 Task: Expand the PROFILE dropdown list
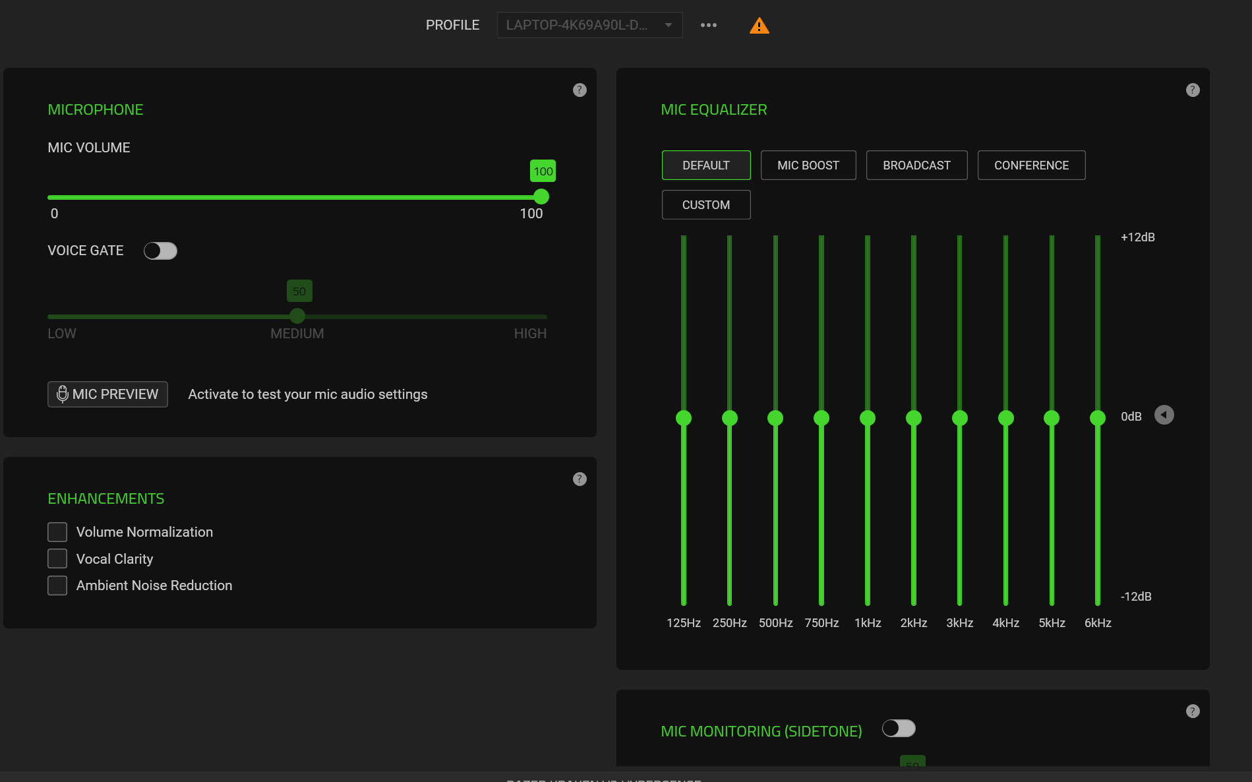(x=589, y=25)
